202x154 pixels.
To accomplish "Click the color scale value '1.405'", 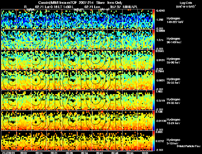I will [159, 92].
